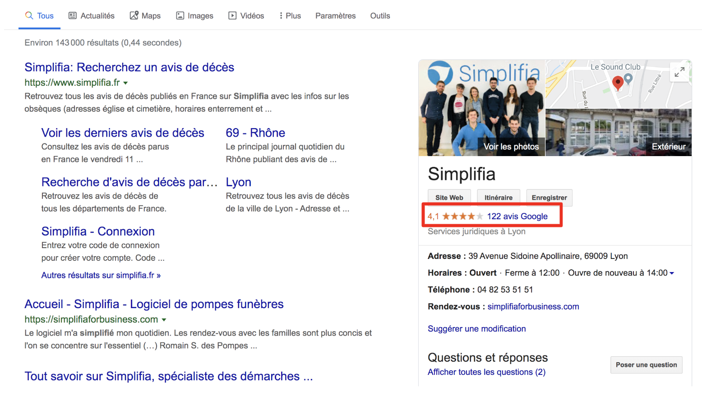Open Simplifia - Connexion sitelink
Screen dimensions: 702x397
coord(98,231)
